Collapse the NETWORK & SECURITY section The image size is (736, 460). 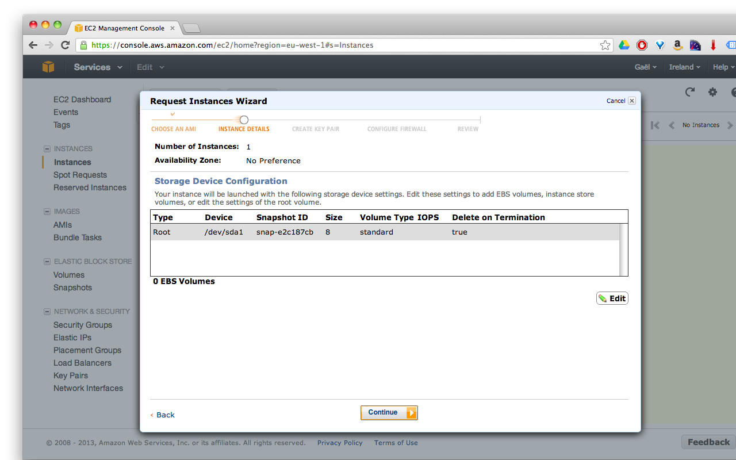point(47,311)
